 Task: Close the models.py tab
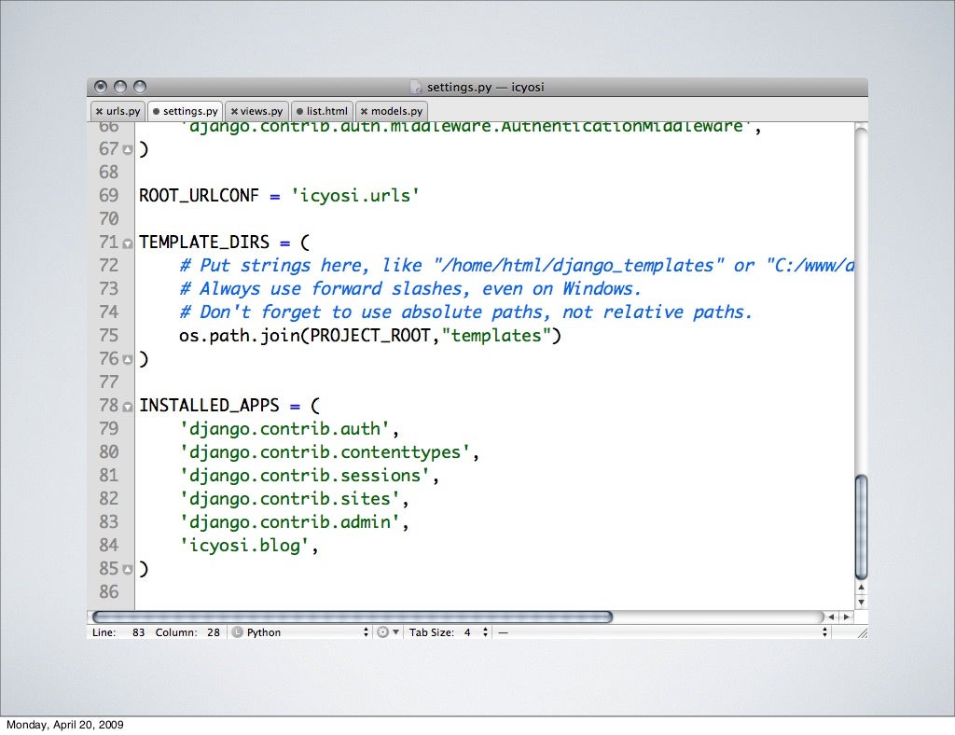click(x=364, y=112)
